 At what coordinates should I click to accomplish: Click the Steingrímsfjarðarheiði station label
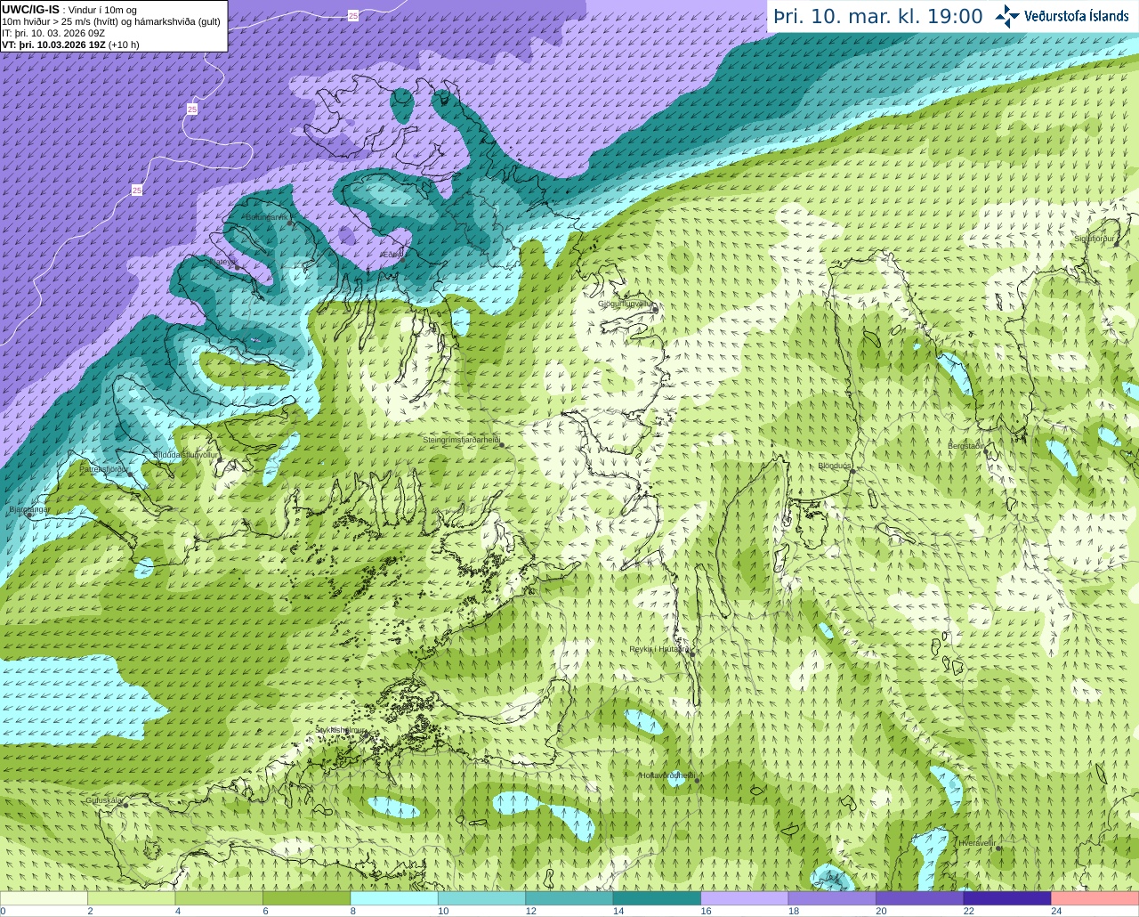[461, 440]
